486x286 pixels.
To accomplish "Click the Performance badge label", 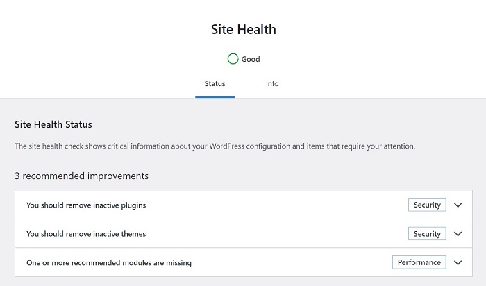I will point(419,262).
